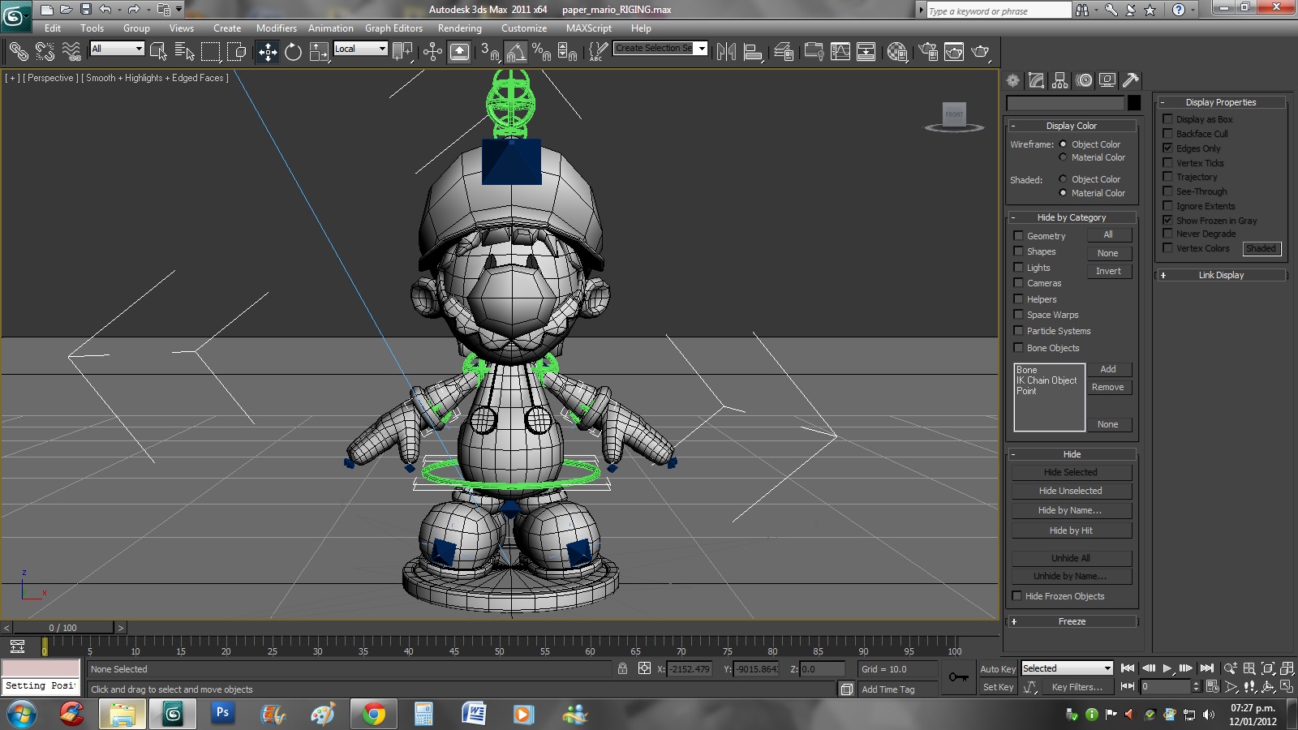Toggle Percent Snap in toolbar
The width and height of the screenshot is (1298, 730).
point(541,52)
